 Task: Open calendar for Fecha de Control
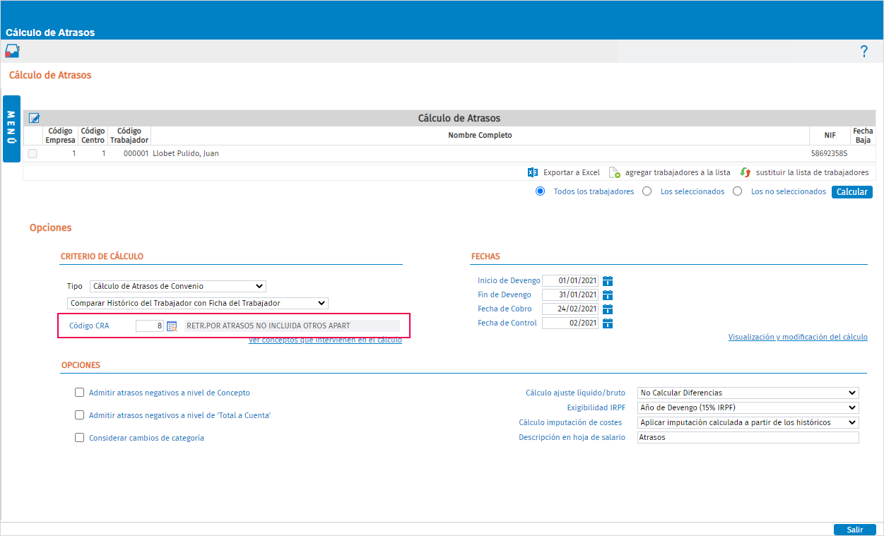[608, 323]
